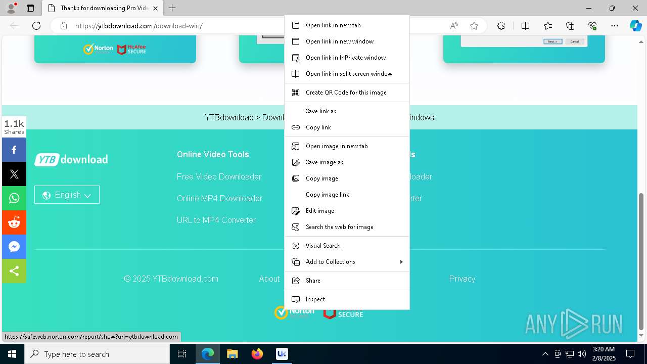Open a new browser tab
The image size is (647, 364).
click(172, 8)
